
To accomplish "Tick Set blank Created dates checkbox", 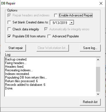I will point(9,22).
